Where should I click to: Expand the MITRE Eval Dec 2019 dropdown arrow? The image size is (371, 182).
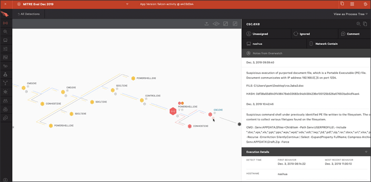coord(127,4)
